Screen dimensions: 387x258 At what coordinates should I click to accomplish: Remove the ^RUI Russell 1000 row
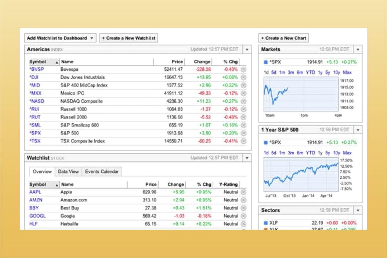[x=243, y=109]
